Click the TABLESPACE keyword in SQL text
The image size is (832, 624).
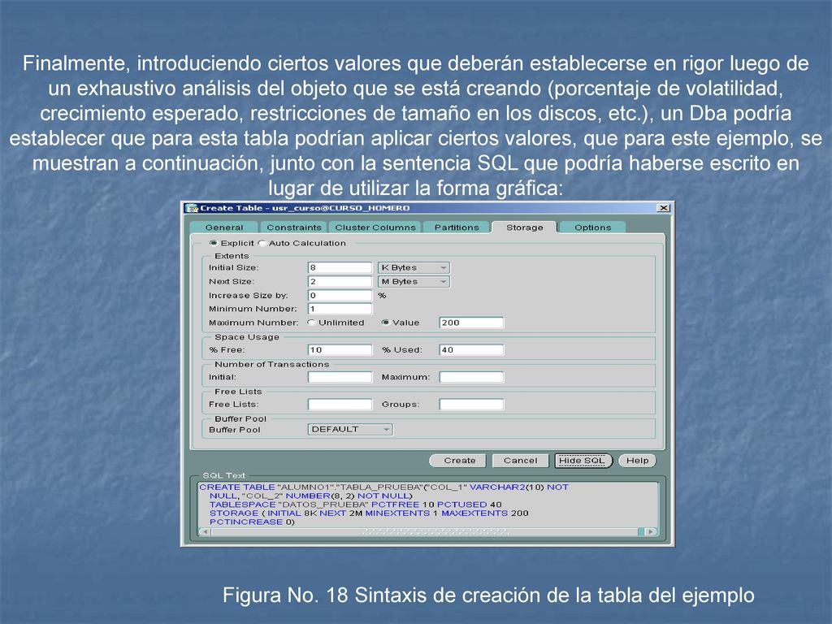tap(242, 505)
